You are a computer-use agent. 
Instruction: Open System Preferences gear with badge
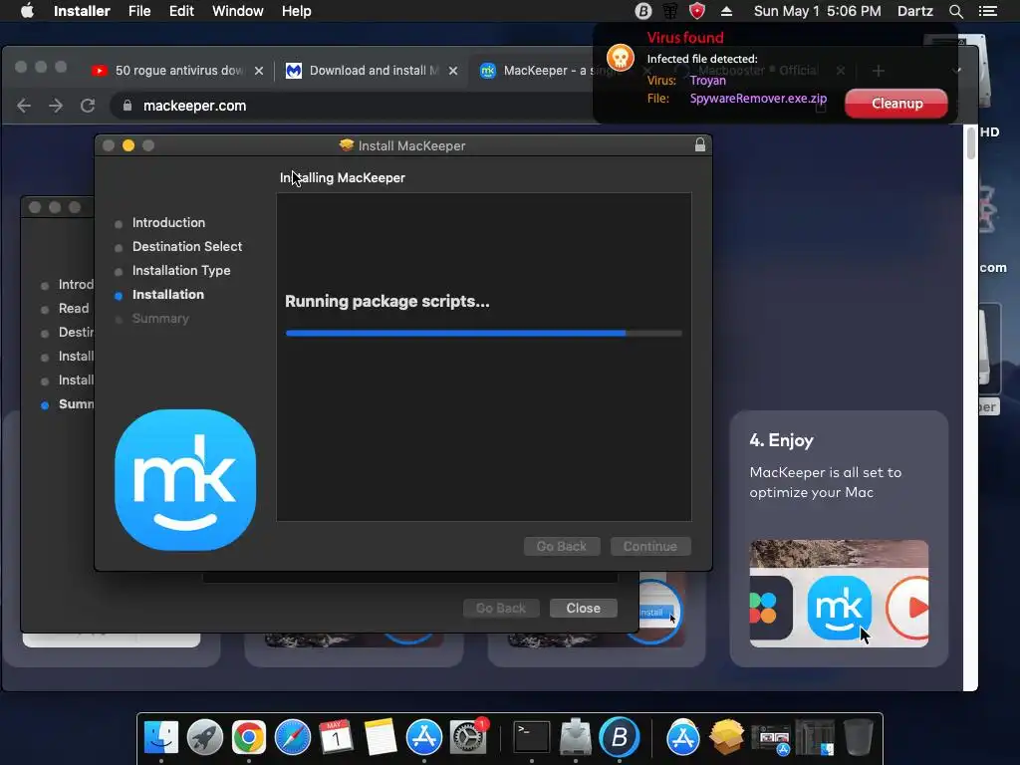click(468, 737)
